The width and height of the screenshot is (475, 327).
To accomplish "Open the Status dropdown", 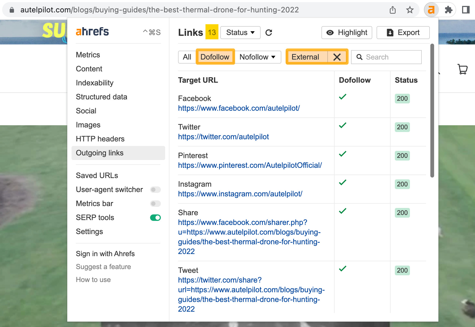I will [240, 32].
